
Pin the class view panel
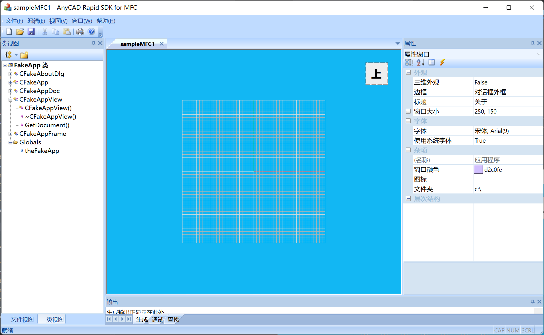point(94,43)
